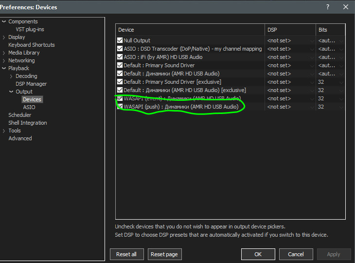Select Decoding tree label

tap(26, 76)
